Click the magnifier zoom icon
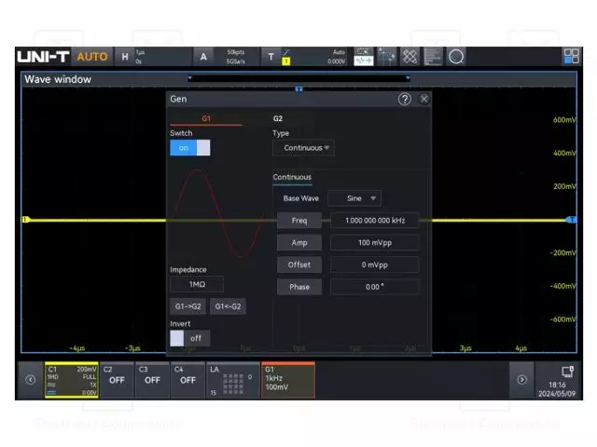597x447 pixels. (456, 57)
